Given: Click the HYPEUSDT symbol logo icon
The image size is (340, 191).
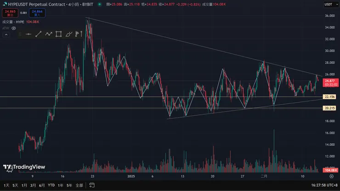Looking at the screenshot, I should (x=5, y=4).
